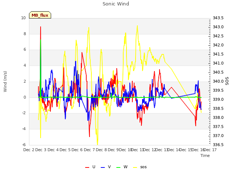The width and height of the screenshot is (232, 174).
Task: Click the Dec 8 tick label
Action: pyautogui.click(x=101, y=150)
